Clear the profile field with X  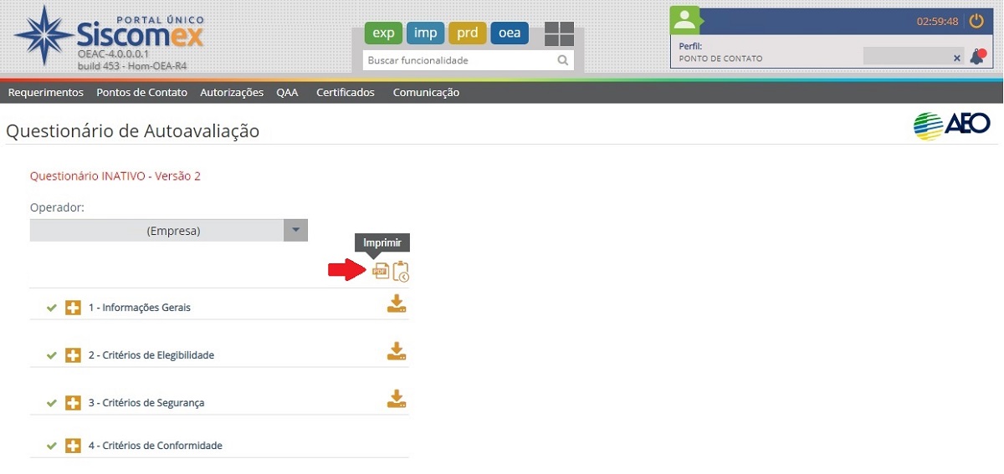957,59
